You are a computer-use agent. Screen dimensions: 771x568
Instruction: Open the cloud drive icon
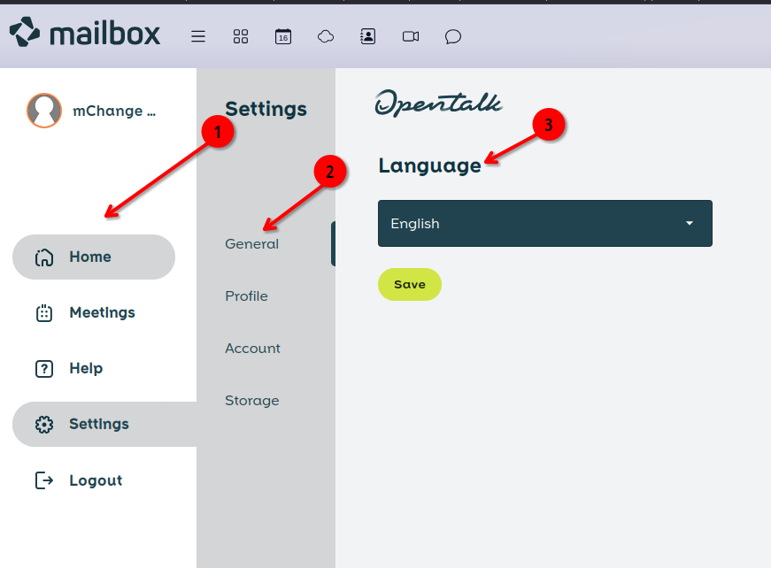click(x=326, y=36)
